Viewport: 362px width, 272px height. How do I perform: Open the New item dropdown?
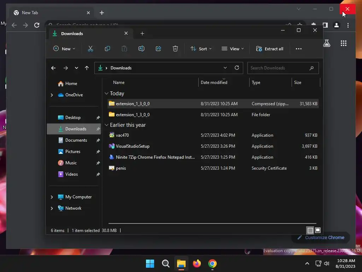pos(64,49)
